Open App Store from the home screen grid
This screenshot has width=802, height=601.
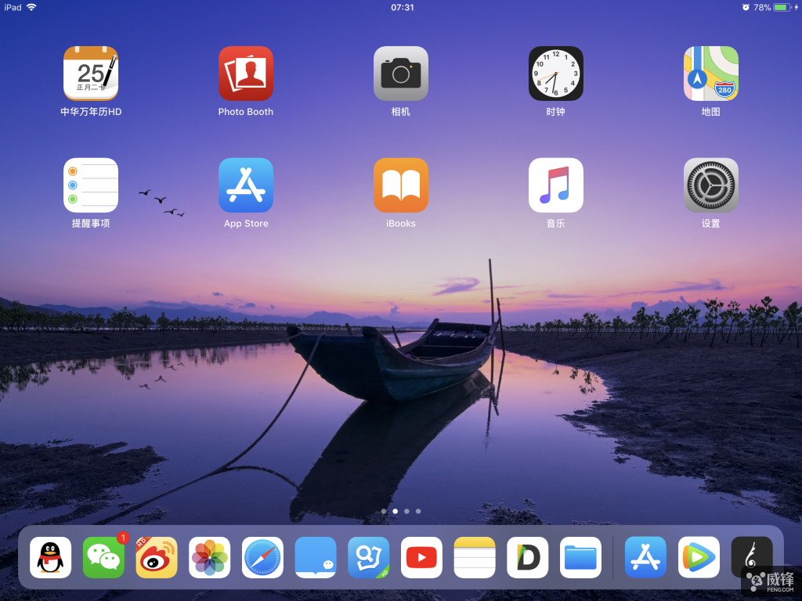point(246,185)
